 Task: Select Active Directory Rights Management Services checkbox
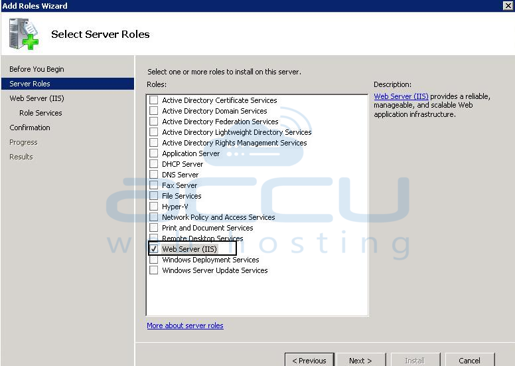coord(153,142)
